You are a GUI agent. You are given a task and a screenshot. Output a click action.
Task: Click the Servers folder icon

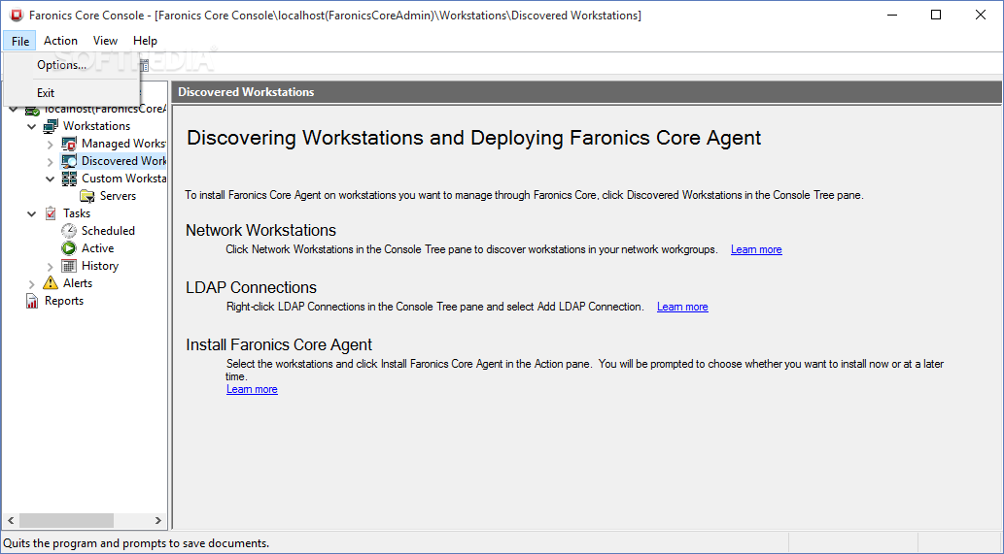coord(87,196)
